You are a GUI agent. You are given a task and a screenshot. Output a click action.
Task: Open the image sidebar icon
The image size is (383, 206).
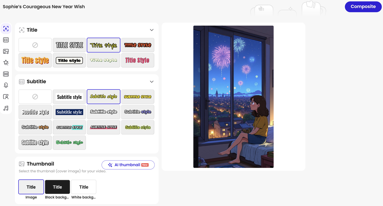click(6, 51)
